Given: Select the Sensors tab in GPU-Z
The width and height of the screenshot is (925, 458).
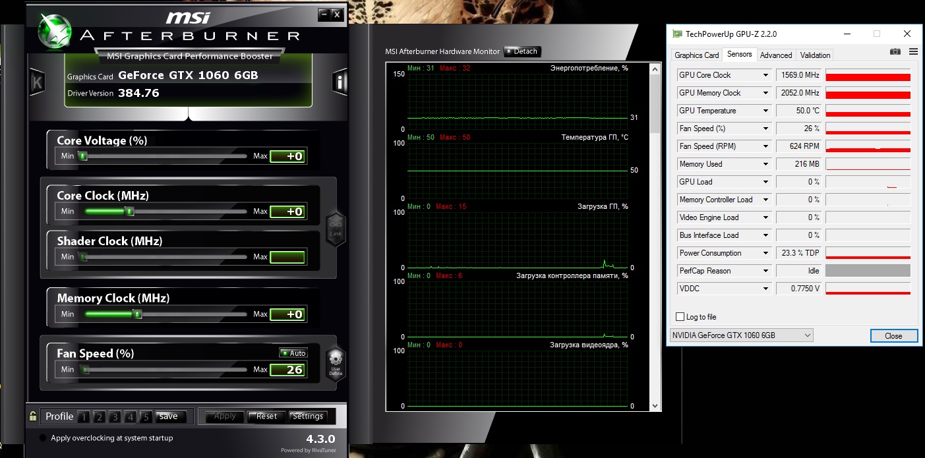Looking at the screenshot, I should coord(739,55).
